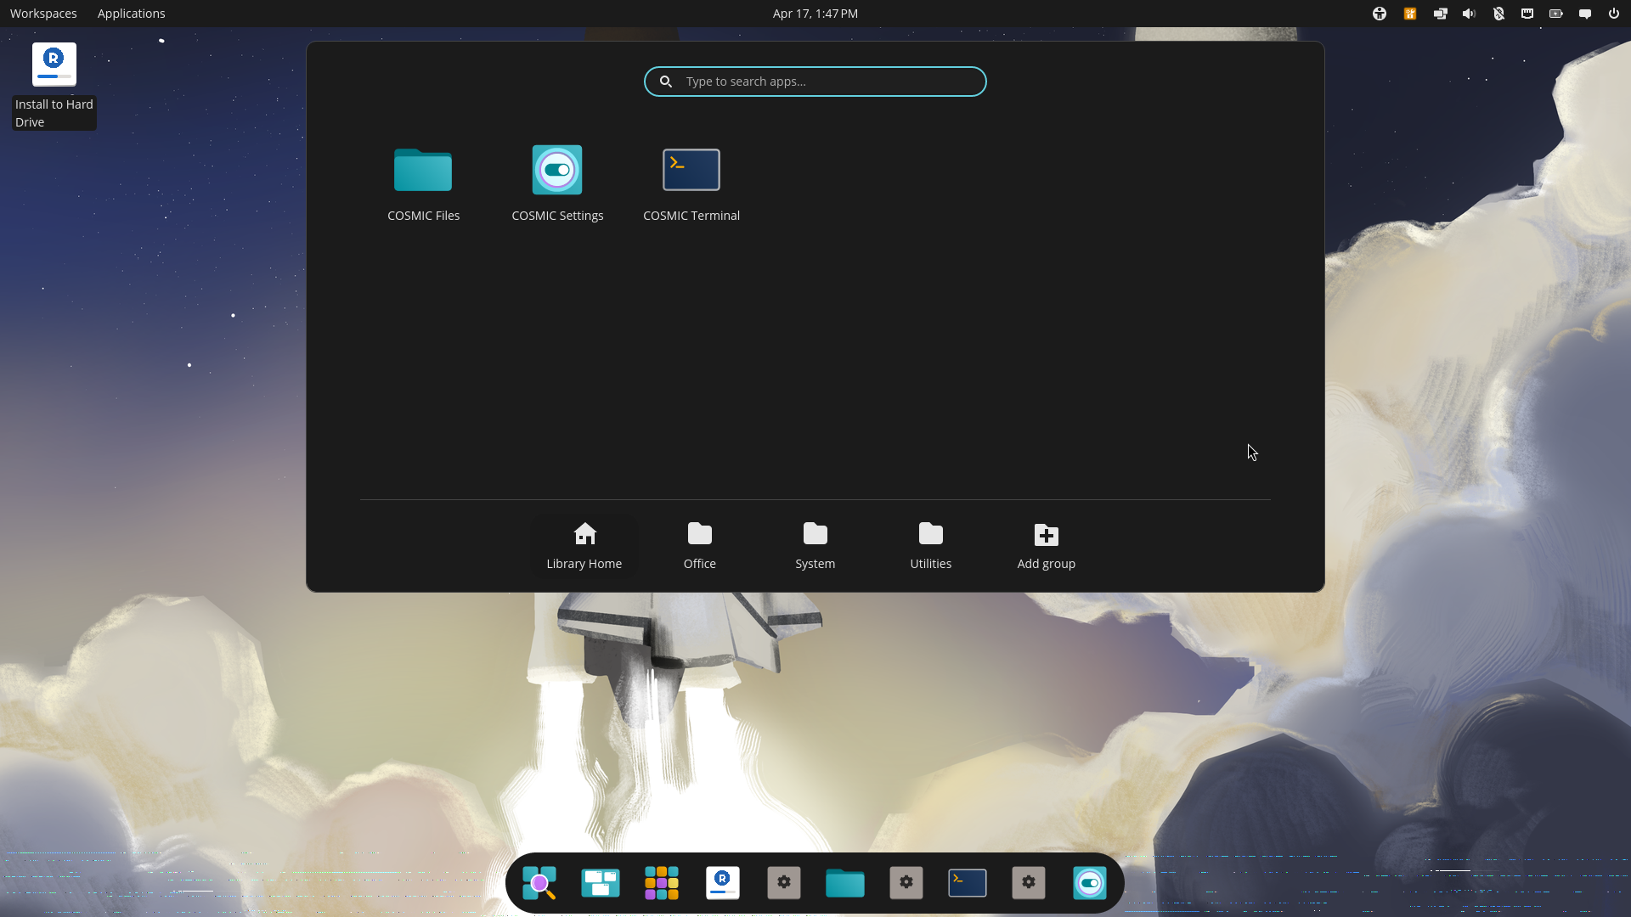
Task: Open the accessibility menu in the top panel
Action: pyautogui.click(x=1380, y=14)
